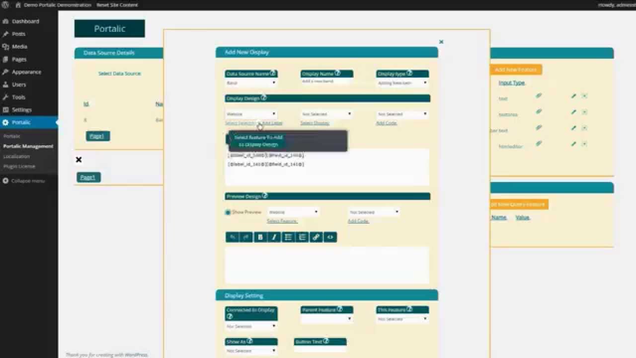Toggle the Show Preview radio button
636x358 pixels.
tap(228, 212)
